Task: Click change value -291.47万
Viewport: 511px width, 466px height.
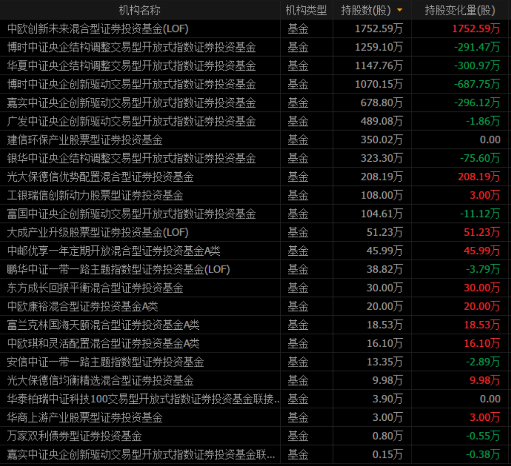Action: point(477,47)
